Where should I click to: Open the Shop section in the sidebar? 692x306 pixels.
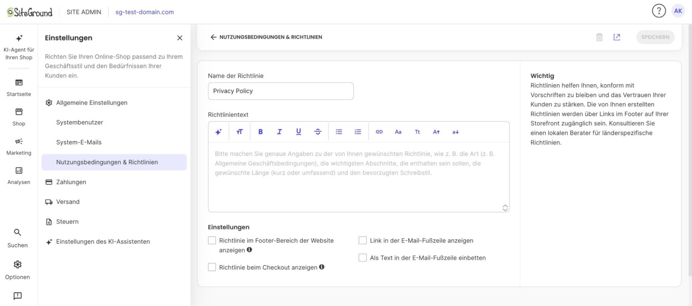pos(19,117)
